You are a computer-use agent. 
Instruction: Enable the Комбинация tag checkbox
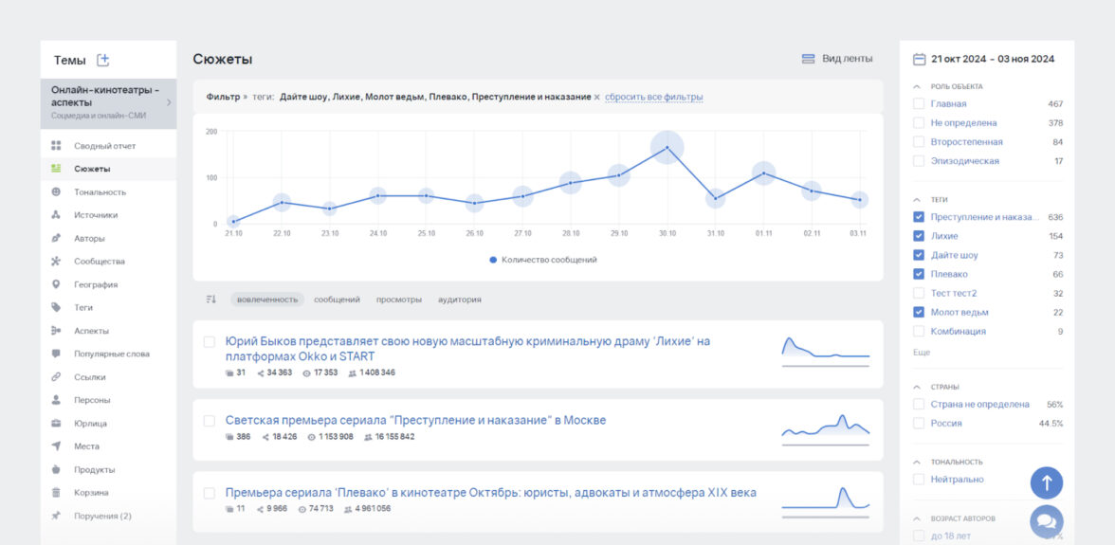[x=918, y=332]
